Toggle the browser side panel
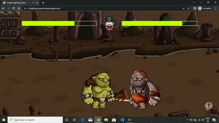 (x=195, y=8)
